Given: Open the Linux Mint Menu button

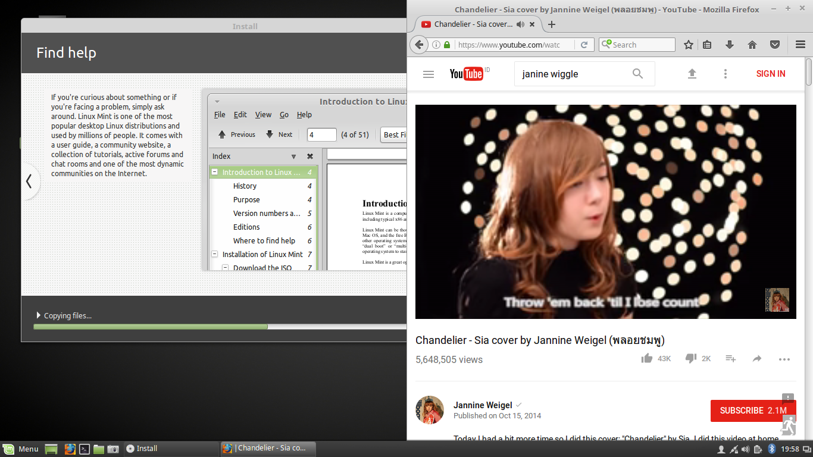Looking at the screenshot, I should pyautogui.click(x=21, y=449).
